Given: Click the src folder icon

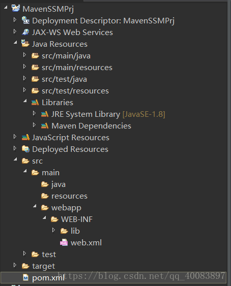Looking at the screenshot, I should click(25, 161).
